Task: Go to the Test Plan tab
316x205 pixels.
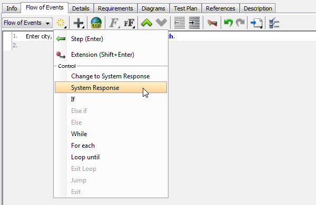Action: tap(185, 8)
